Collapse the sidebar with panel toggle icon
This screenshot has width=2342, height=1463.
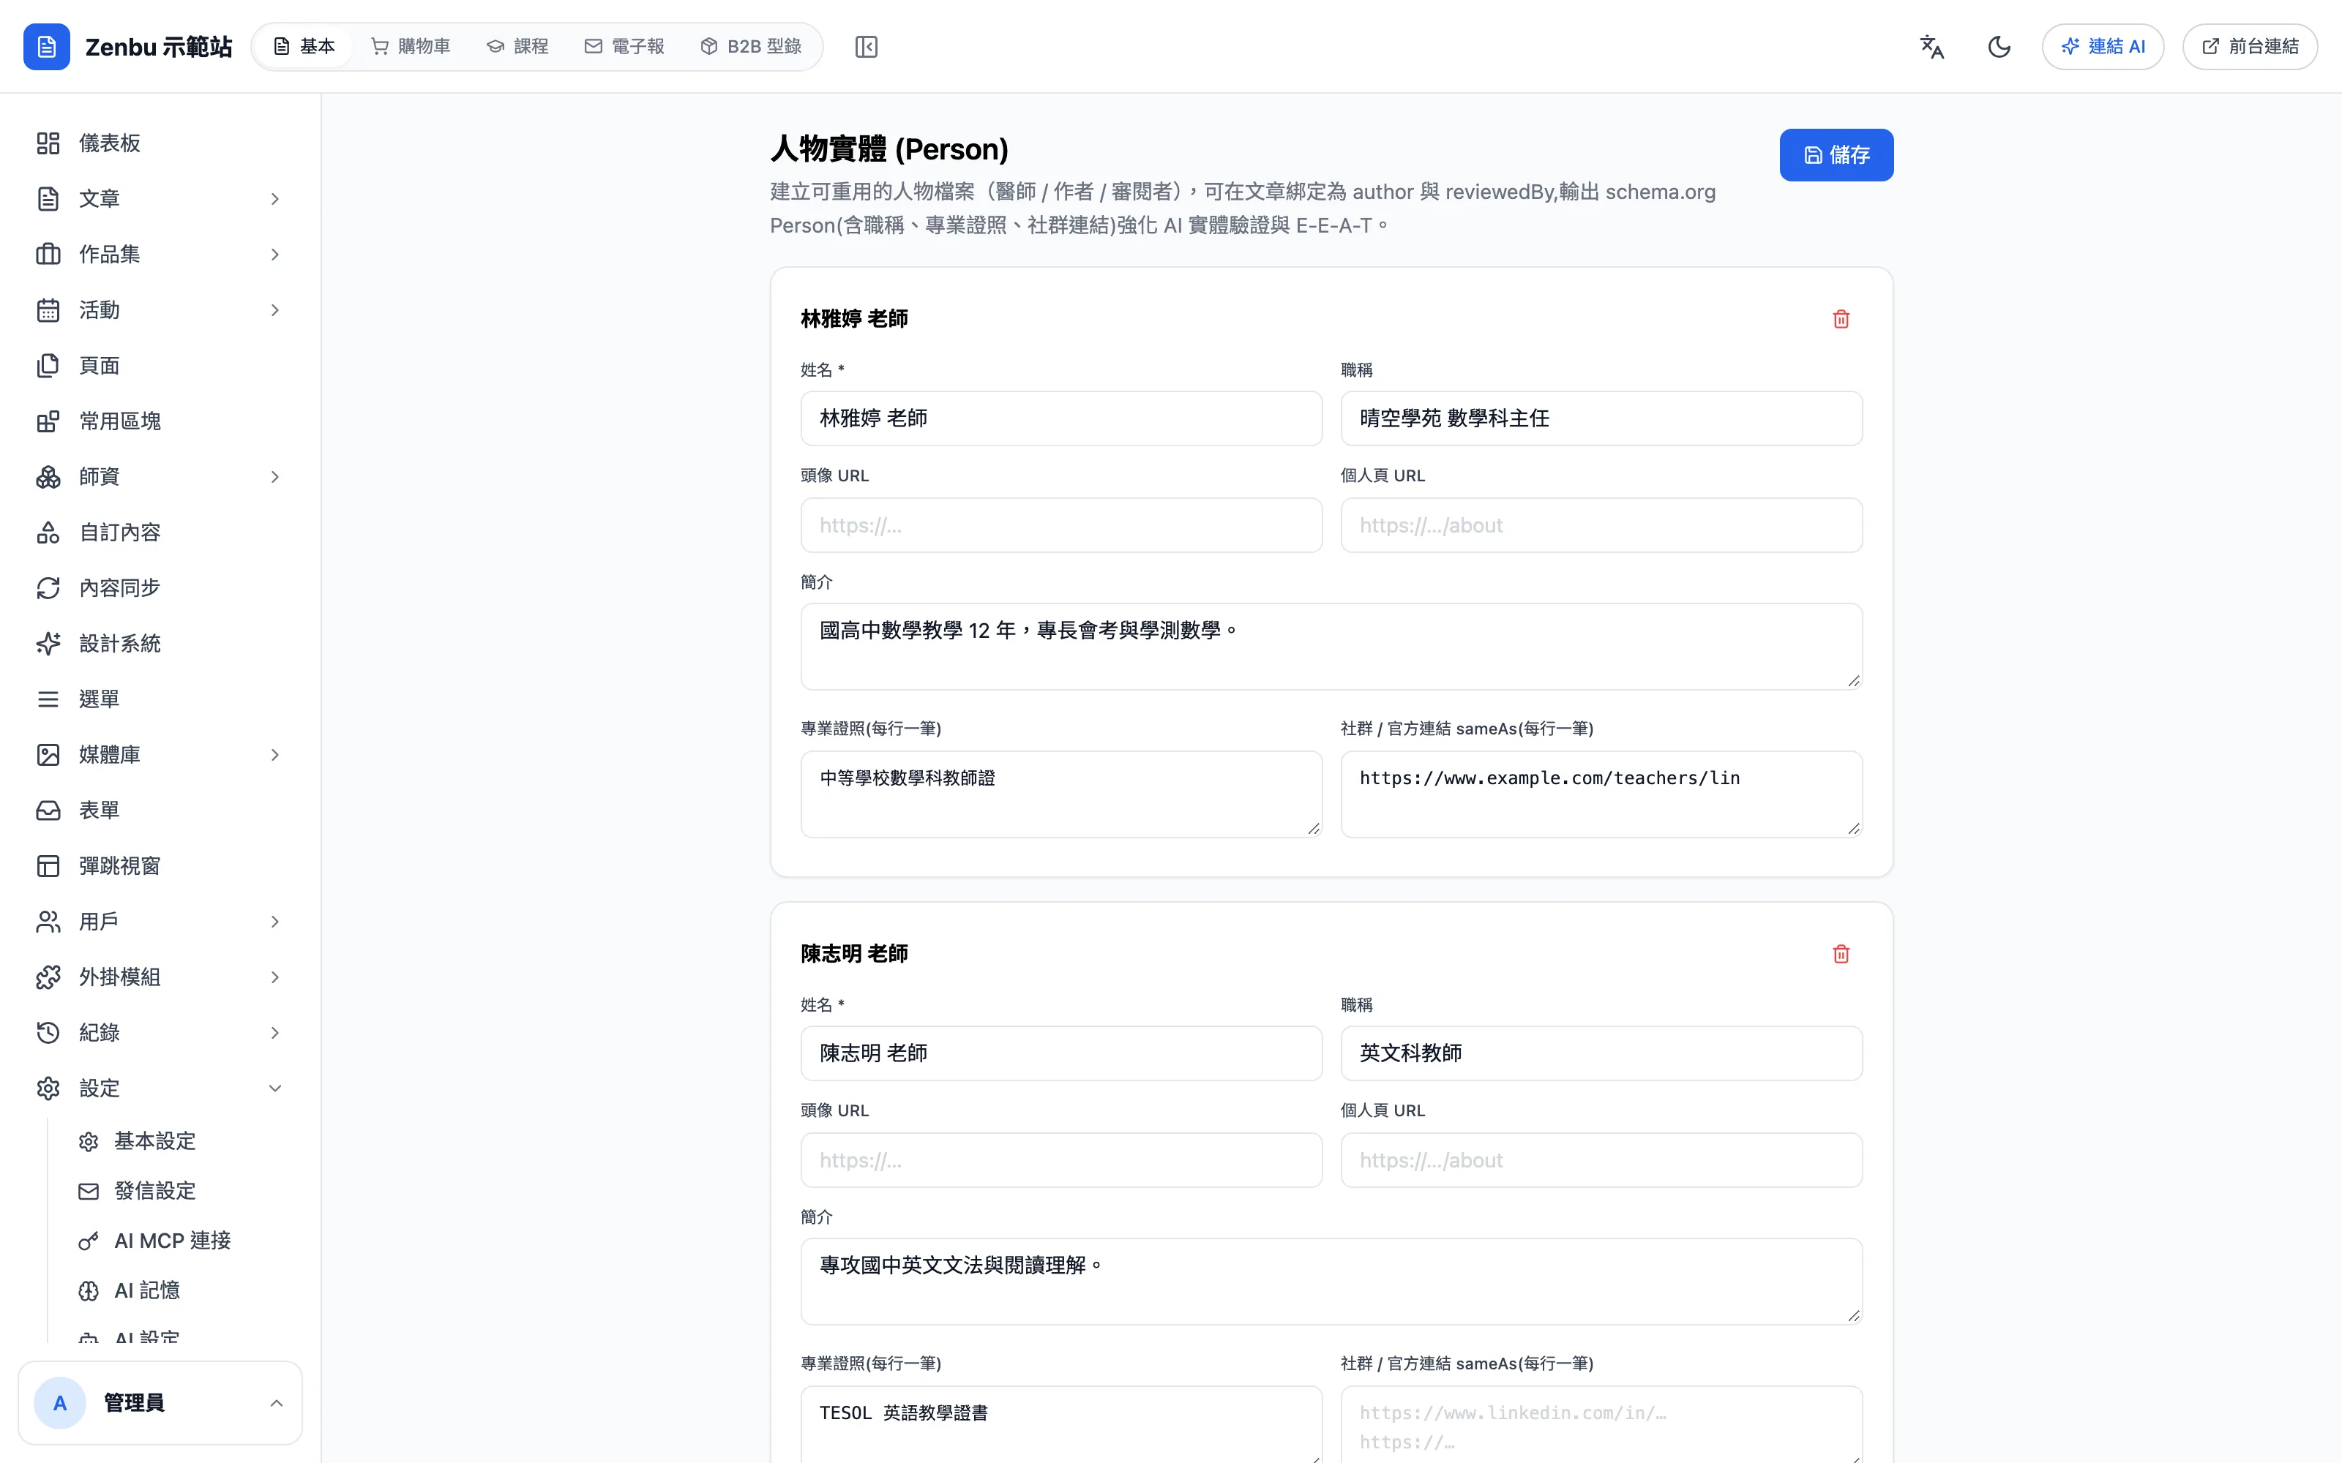click(866, 46)
